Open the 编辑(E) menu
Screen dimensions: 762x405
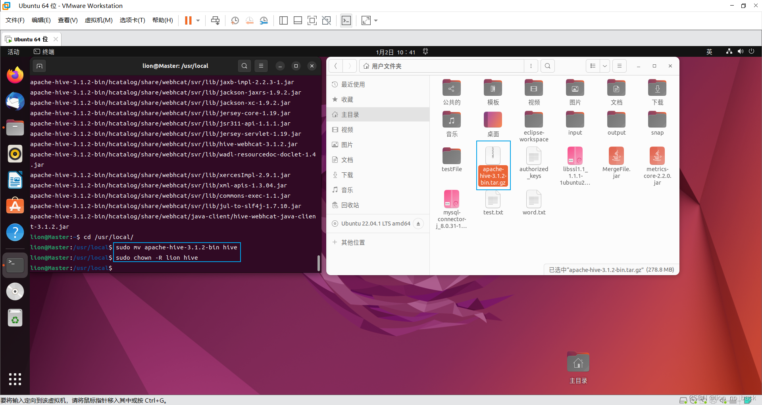tap(41, 20)
